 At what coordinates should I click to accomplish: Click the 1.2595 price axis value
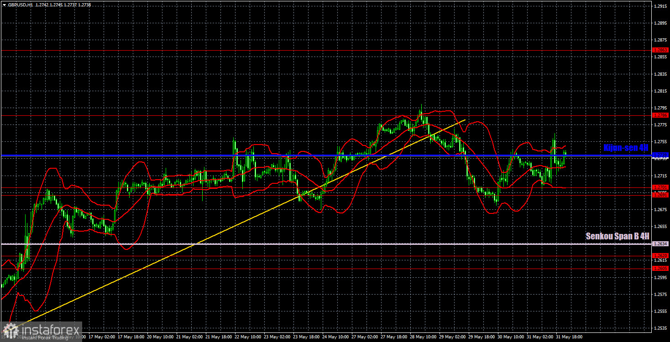pos(660,278)
